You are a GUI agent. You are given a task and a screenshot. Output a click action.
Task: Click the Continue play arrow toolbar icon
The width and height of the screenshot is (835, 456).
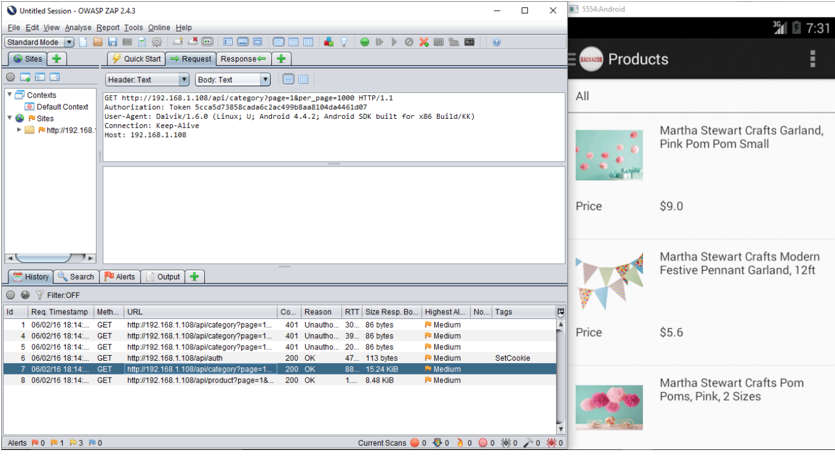[x=394, y=42]
